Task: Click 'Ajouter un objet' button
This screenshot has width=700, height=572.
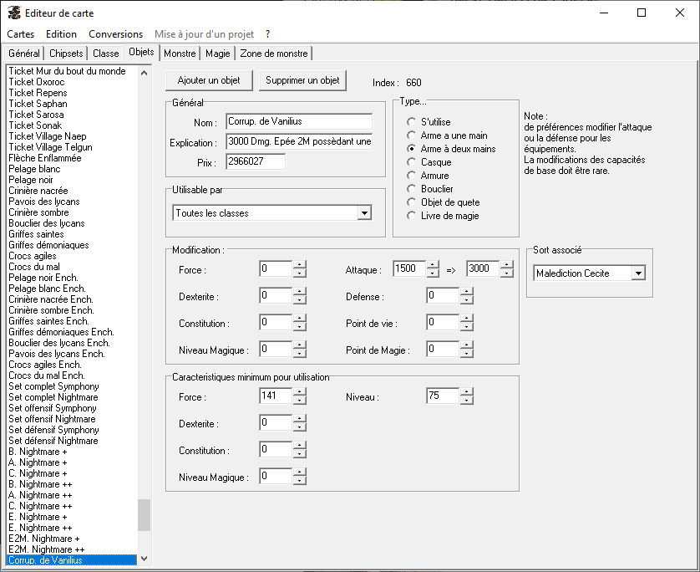Action: pyautogui.click(x=209, y=81)
